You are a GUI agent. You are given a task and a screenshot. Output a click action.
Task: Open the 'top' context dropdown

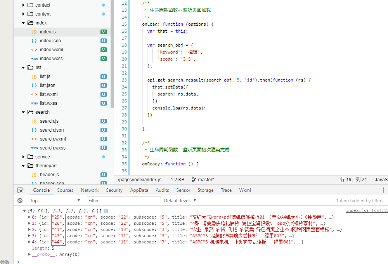(x=55, y=201)
